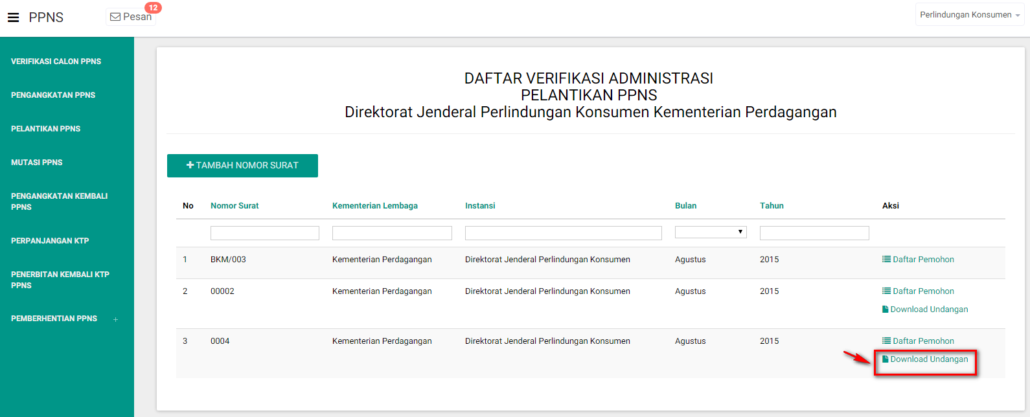Focus Kementerian Lembaga filter field

pos(392,233)
